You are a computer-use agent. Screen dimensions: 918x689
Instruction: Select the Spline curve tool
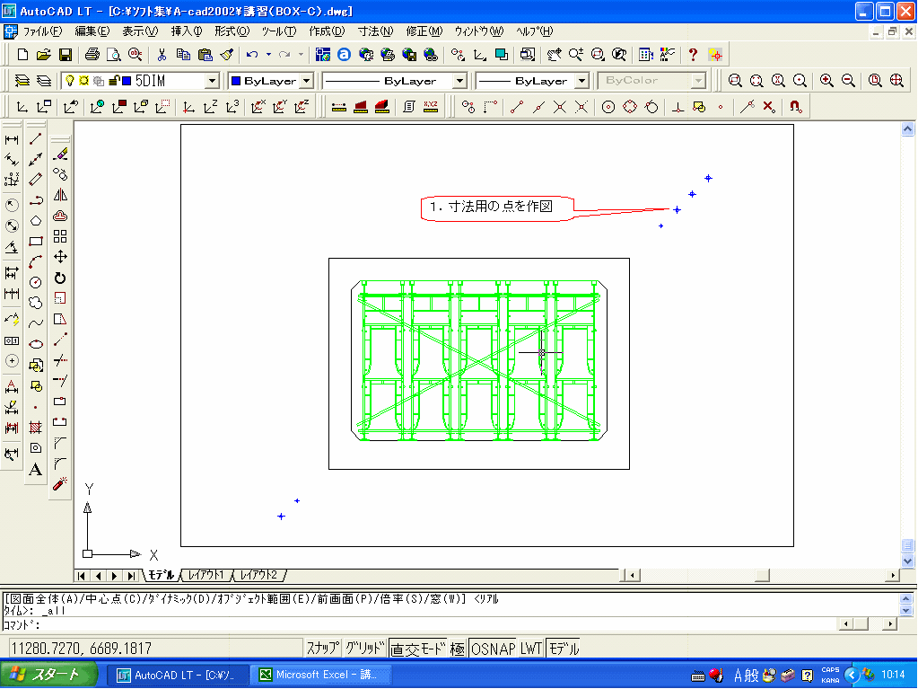pyautogui.click(x=36, y=323)
